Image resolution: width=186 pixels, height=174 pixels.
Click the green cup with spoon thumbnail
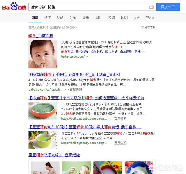click(43, 140)
